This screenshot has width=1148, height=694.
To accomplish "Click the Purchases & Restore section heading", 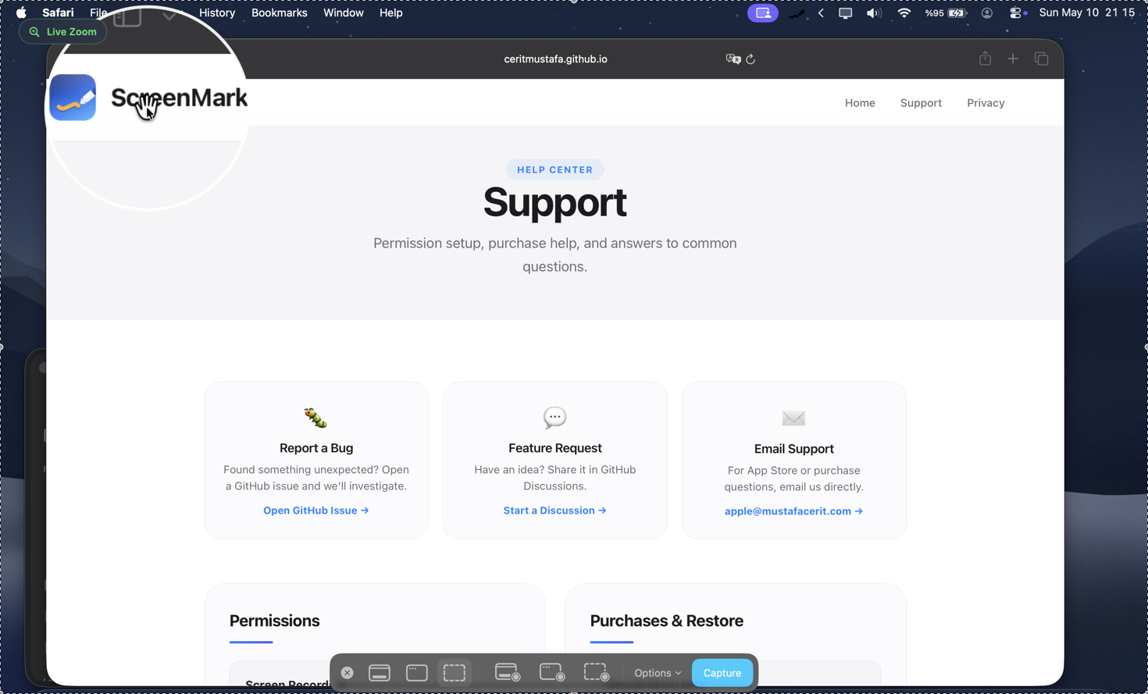I will point(667,621).
